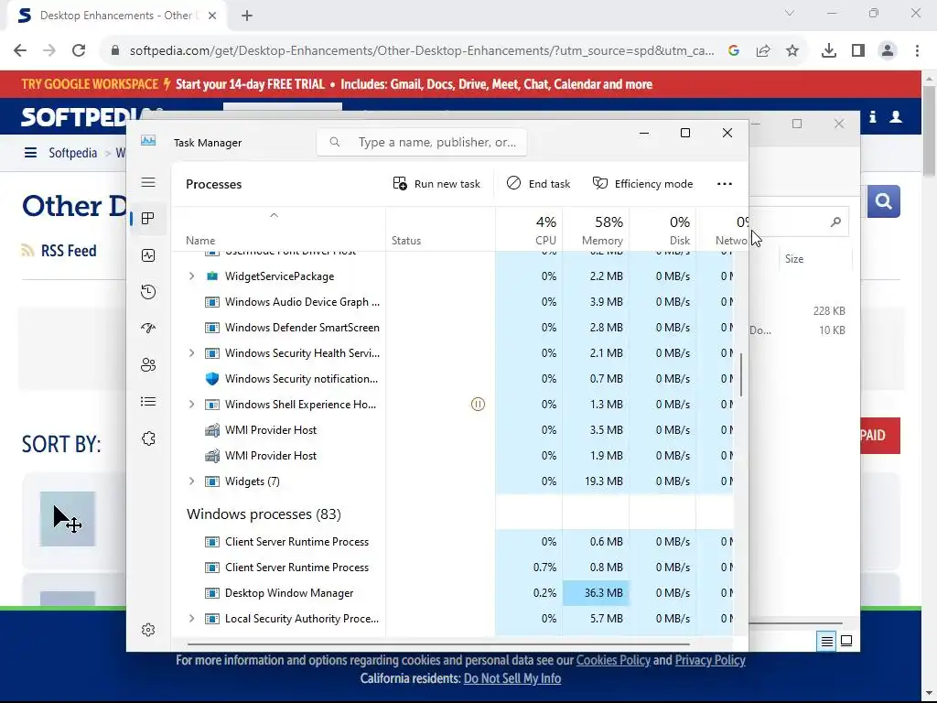Switch background window to large icons view
Image resolution: width=937 pixels, height=703 pixels.
coord(846,642)
